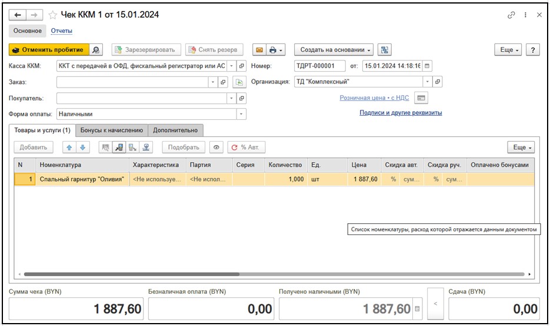Image resolution: width=550 pixels, height=326 pixels.
Task: Open the printer icon menu
Action: (275, 50)
